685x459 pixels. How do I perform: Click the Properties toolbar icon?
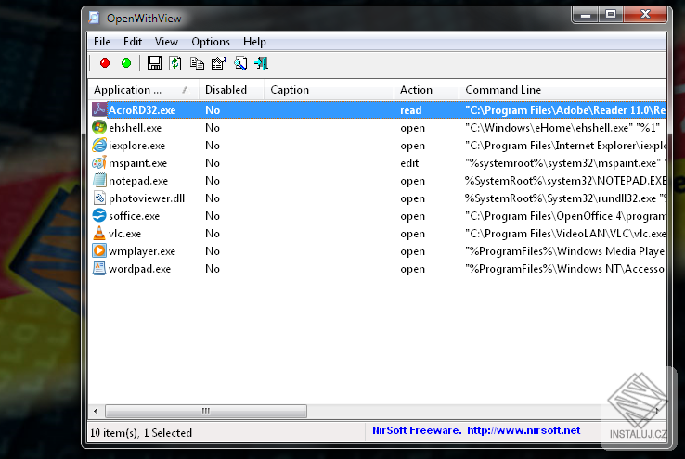[x=218, y=64]
